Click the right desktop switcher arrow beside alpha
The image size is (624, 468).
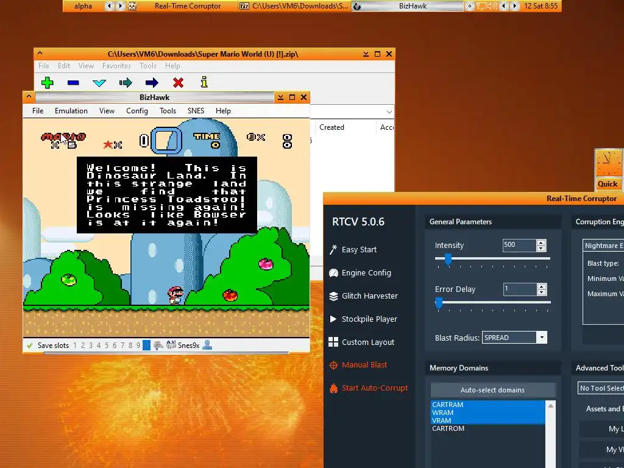coord(120,6)
